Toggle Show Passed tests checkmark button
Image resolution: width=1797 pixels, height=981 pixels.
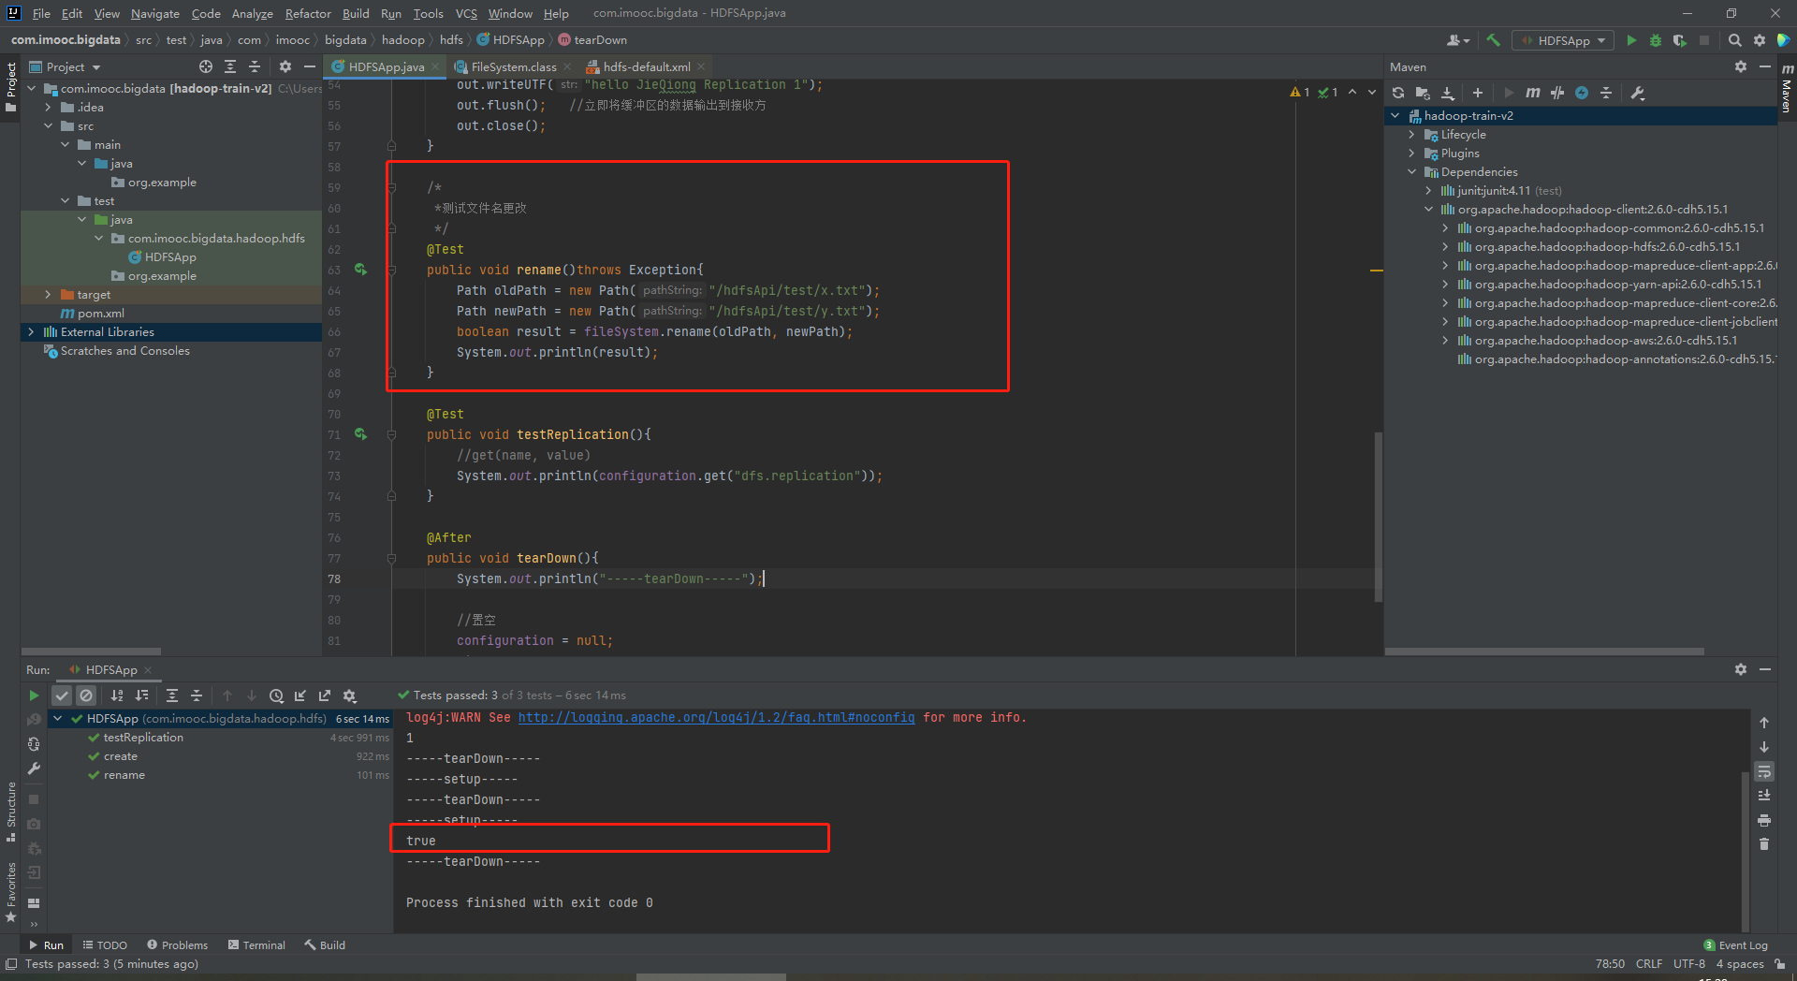(62, 695)
